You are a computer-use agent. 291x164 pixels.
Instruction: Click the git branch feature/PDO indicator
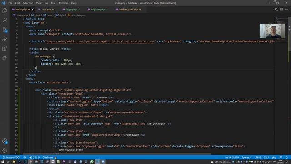[x=12, y=157]
